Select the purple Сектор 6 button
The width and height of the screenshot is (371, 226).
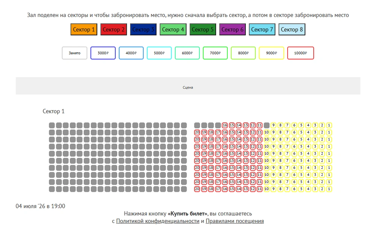pyautogui.click(x=232, y=29)
